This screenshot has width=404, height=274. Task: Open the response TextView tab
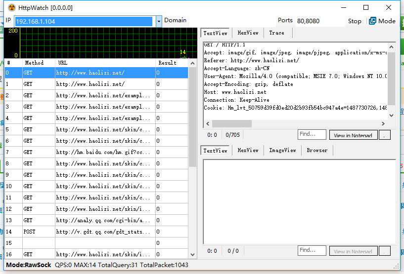215,151
